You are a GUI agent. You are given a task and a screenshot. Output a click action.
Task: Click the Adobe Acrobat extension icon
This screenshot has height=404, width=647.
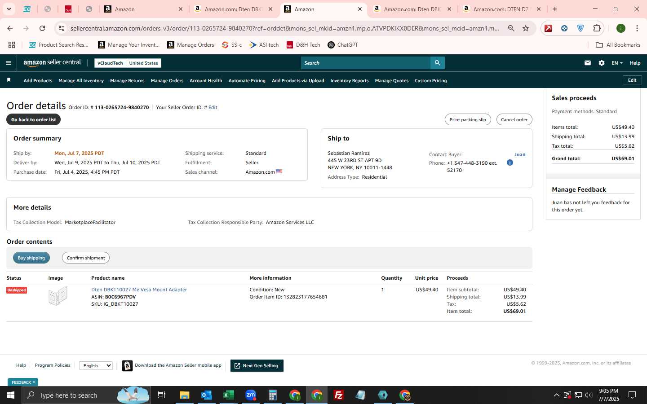point(548,28)
